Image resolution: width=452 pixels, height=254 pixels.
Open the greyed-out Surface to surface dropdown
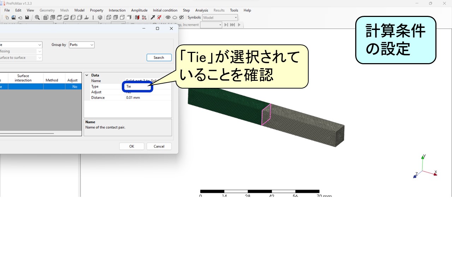coord(20,58)
